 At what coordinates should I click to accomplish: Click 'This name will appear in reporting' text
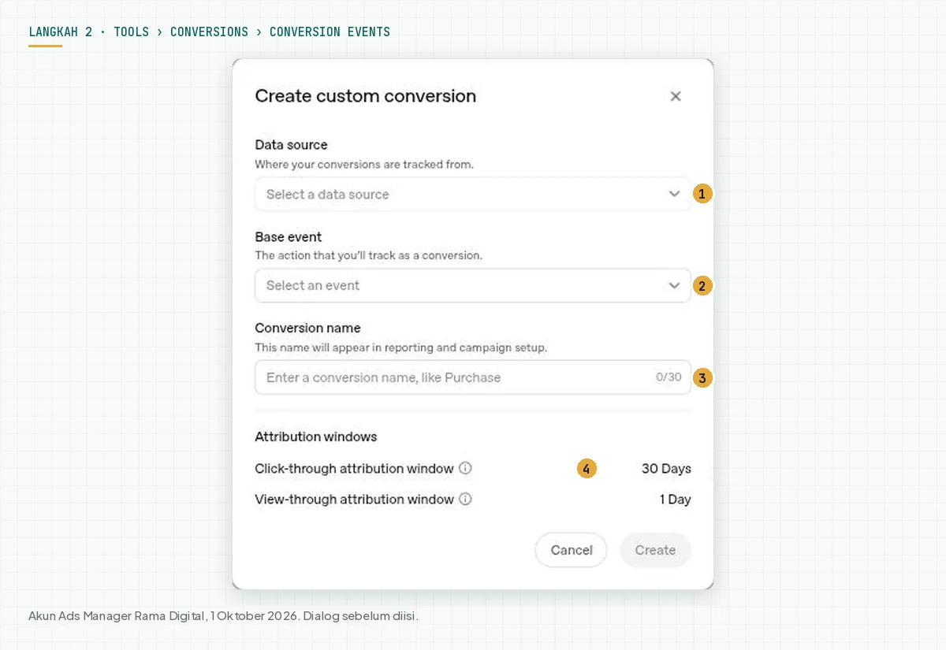click(400, 347)
